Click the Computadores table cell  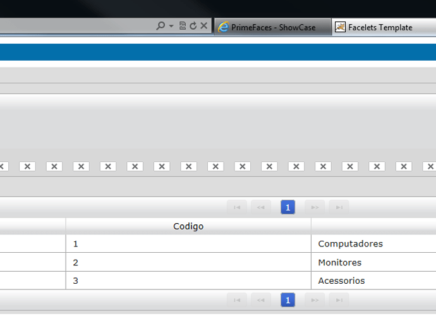[373, 244]
